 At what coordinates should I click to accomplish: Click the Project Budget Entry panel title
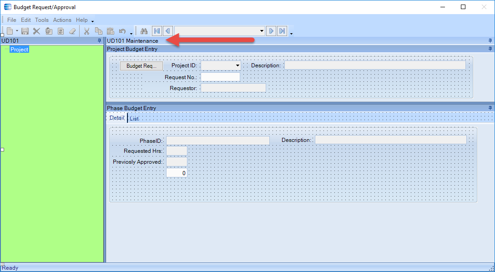[x=132, y=49]
